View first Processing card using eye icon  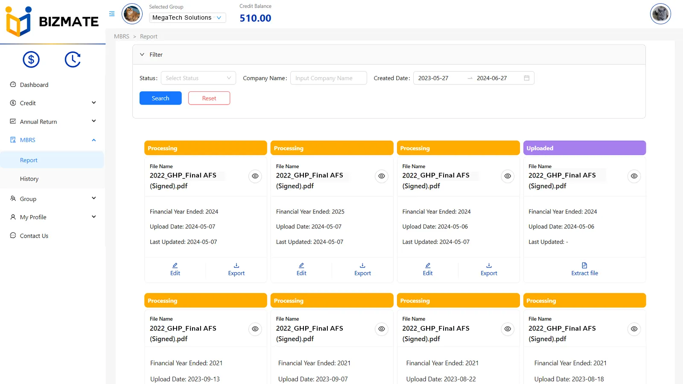coord(255,176)
